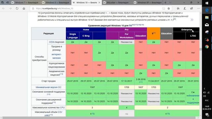Click the Edge forward arrow
The height and width of the screenshot is (119, 212).
click(x=10, y=8)
